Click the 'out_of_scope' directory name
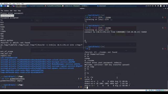Image resolution: width=168 pixels, height=94 pixels. point(7,51)
